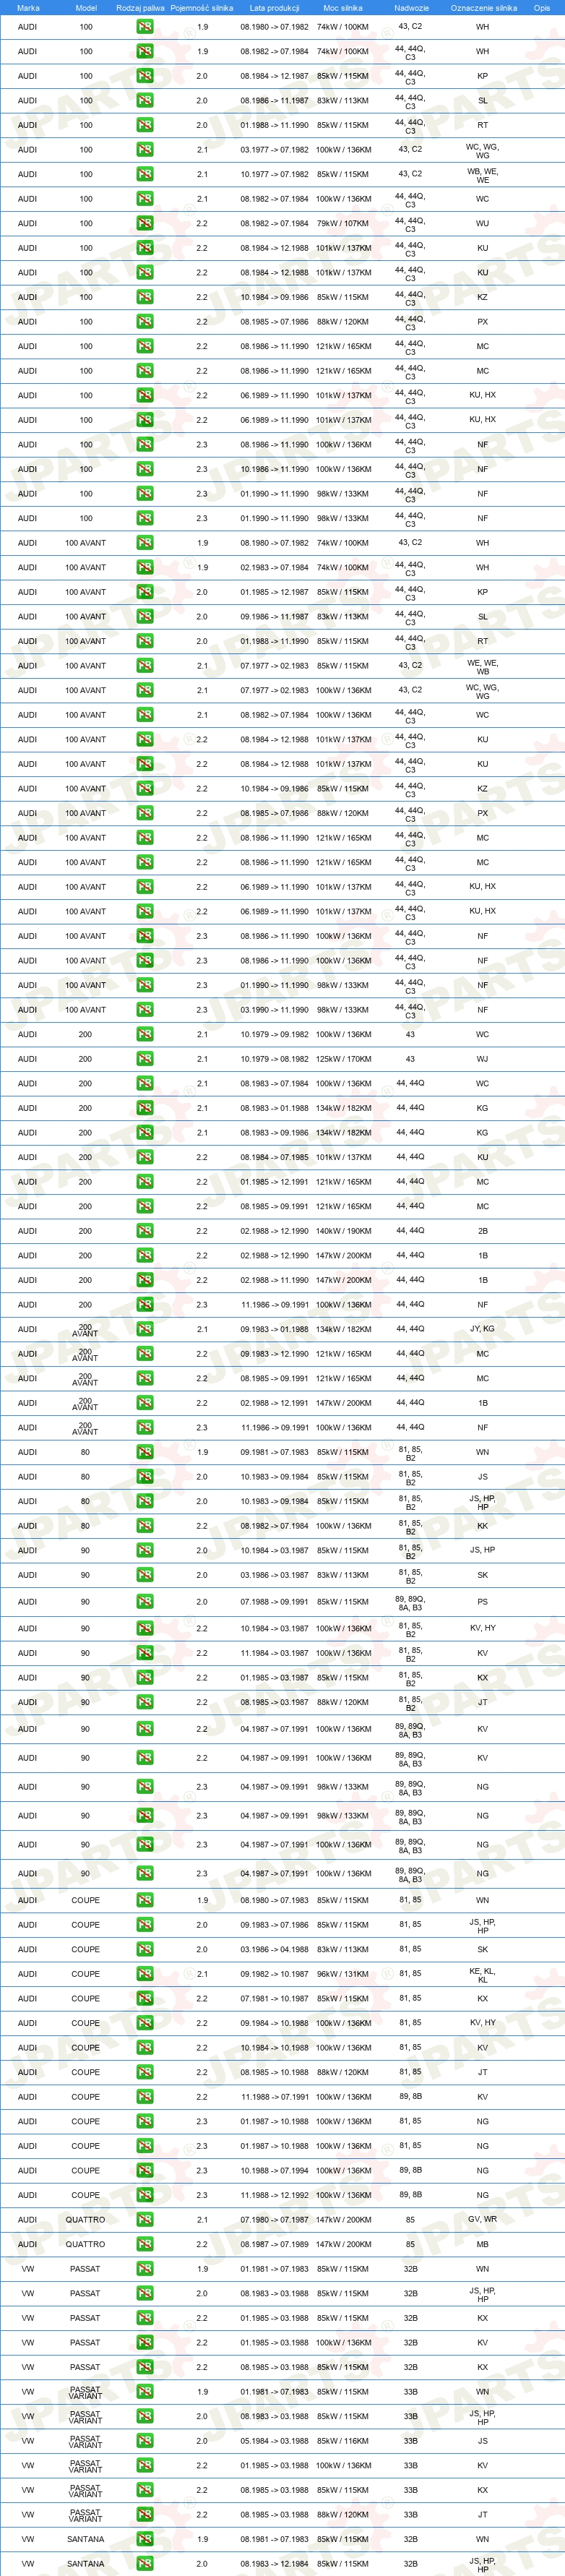Click fuel icon in Audi 100 SL row from 08.1986
Viewport: 565px width, 2576px height.
coord(145,101)
